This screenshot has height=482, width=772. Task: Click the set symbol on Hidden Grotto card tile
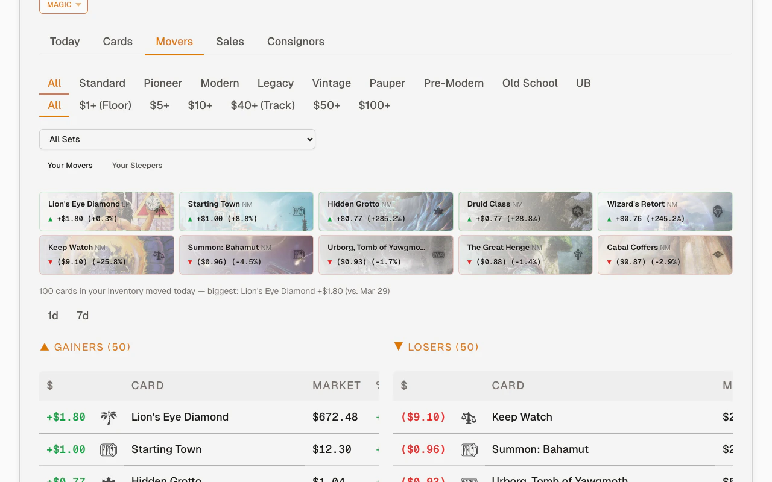click(438, 211)
